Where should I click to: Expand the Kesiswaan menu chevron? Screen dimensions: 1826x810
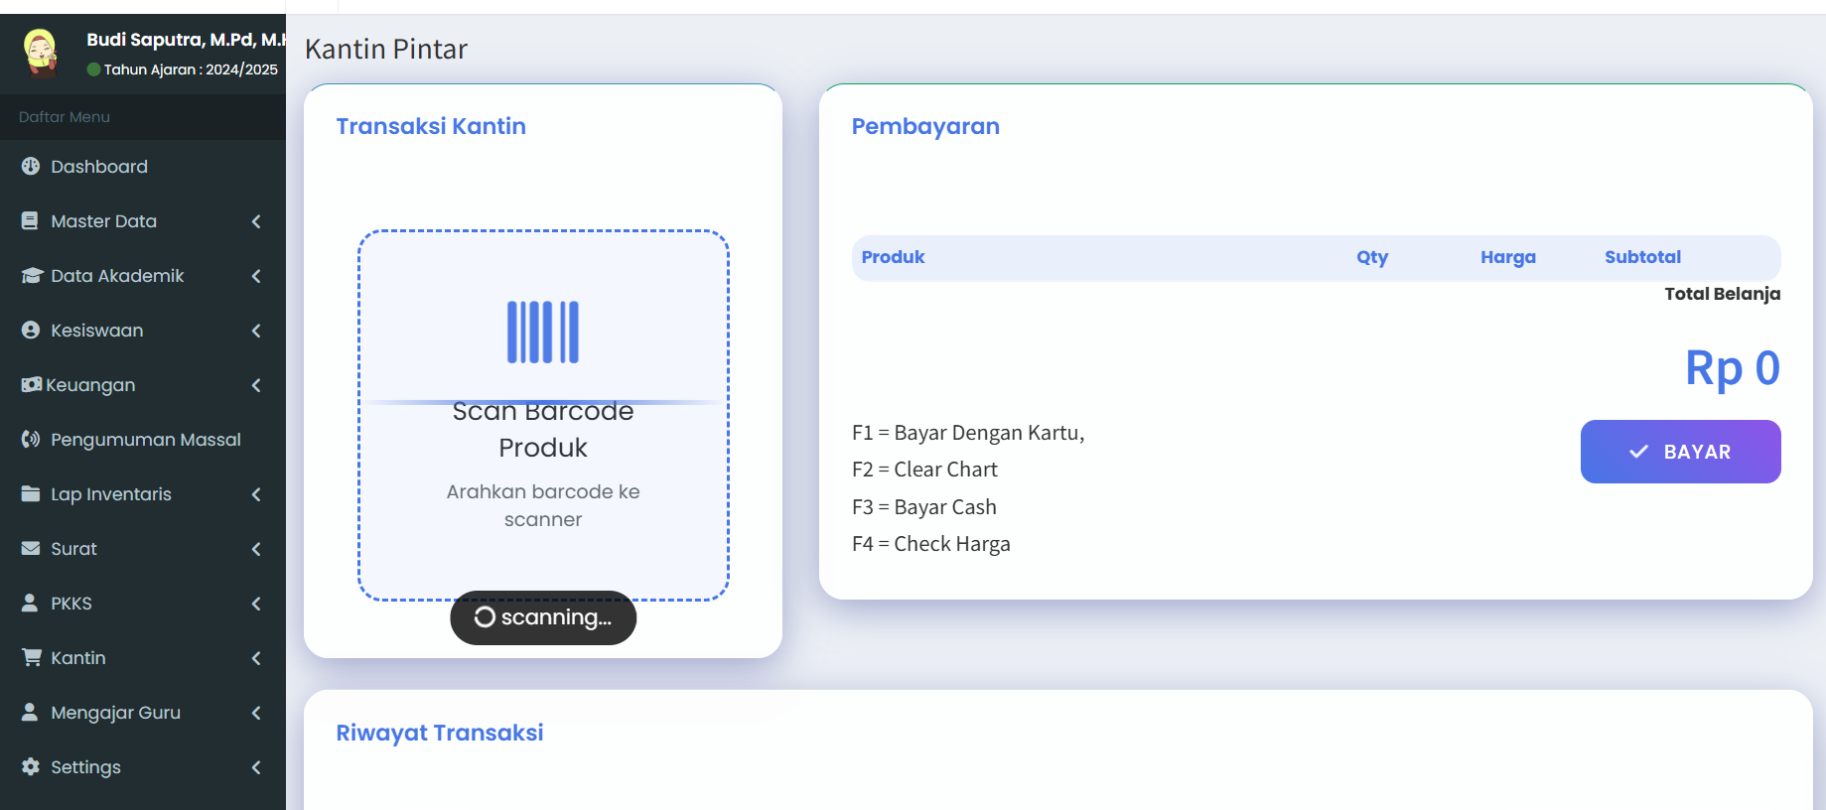coord(256,331)
